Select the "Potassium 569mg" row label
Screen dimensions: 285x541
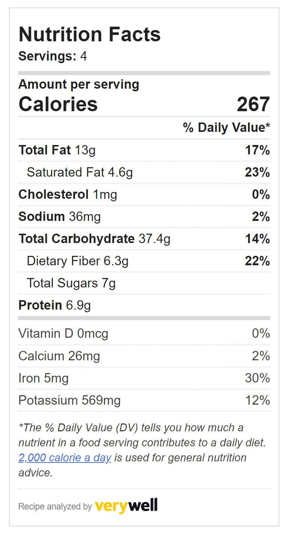click(69, 400)
